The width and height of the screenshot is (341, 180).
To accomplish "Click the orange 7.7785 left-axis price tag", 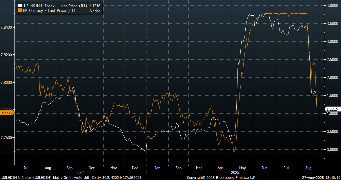I will (x=6, y=112).
